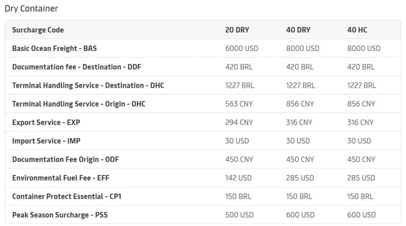Click the 6000 USD freight value

[x=241, y=49]
